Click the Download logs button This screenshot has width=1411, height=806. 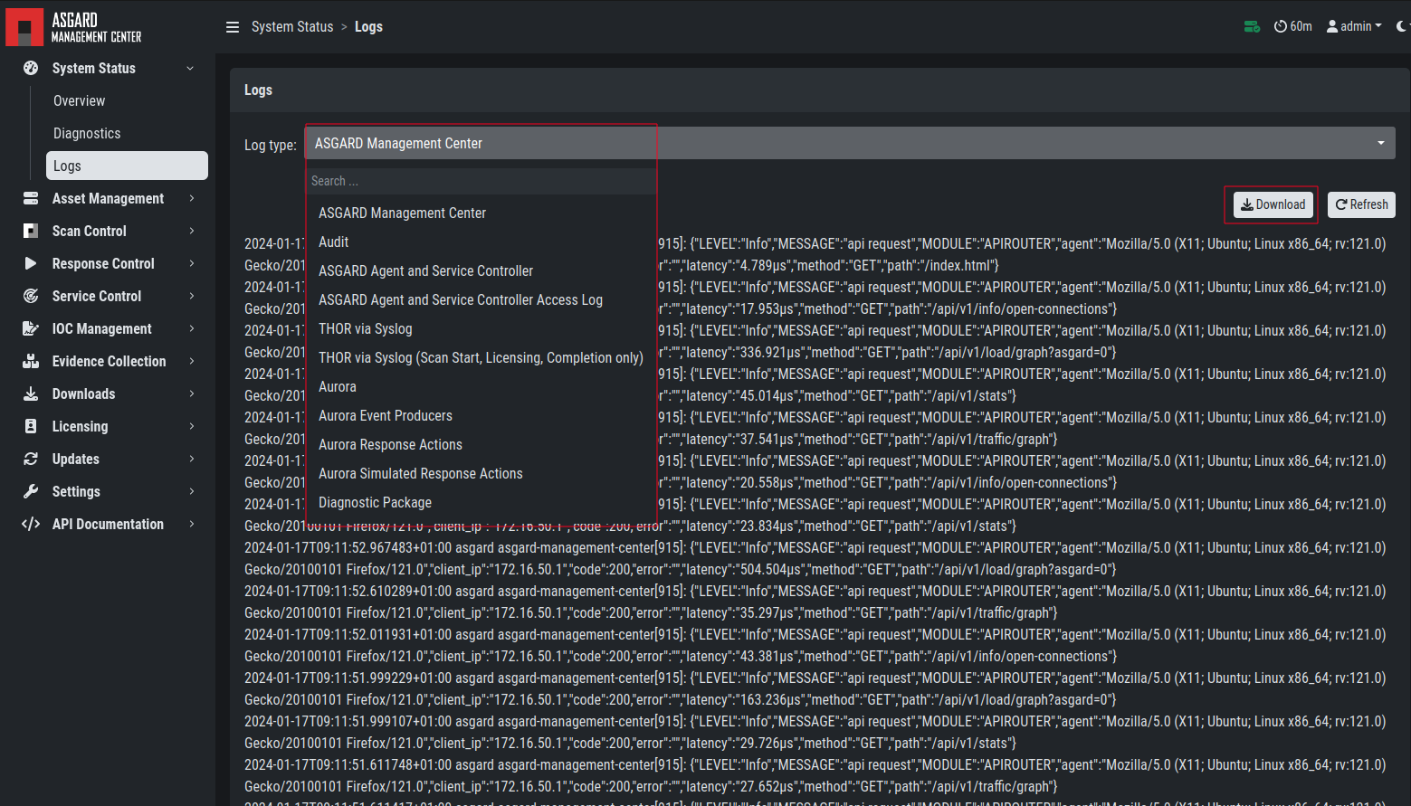1273,204
